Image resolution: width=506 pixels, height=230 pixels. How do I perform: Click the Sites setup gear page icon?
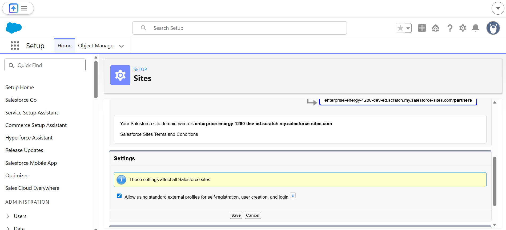point(120,75)
